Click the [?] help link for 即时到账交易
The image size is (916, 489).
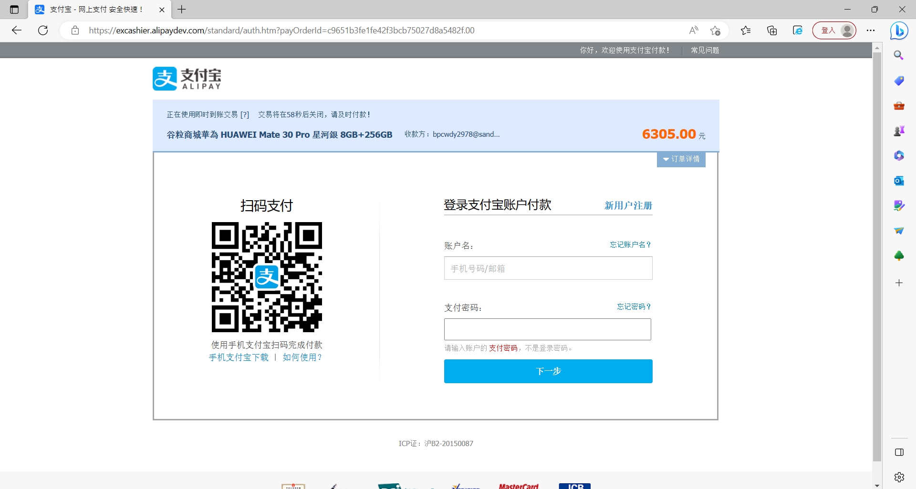coord(245,114)
